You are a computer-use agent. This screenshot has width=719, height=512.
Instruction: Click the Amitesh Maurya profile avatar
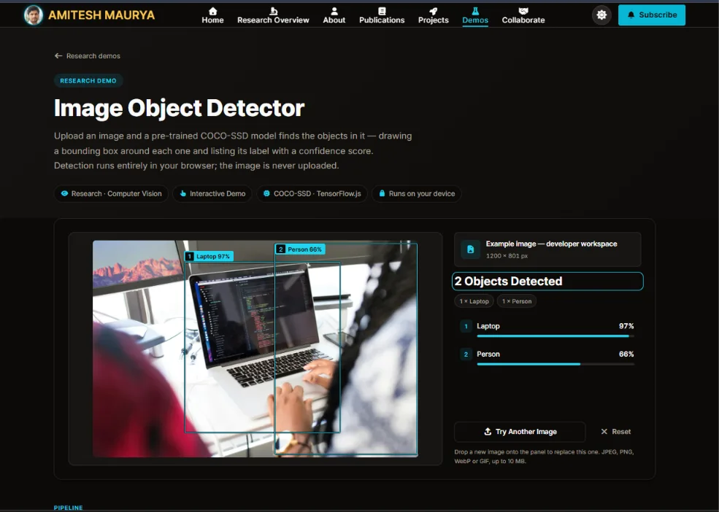[x=34, y=15]
